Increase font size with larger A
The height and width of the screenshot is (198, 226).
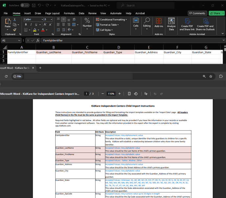45,25
